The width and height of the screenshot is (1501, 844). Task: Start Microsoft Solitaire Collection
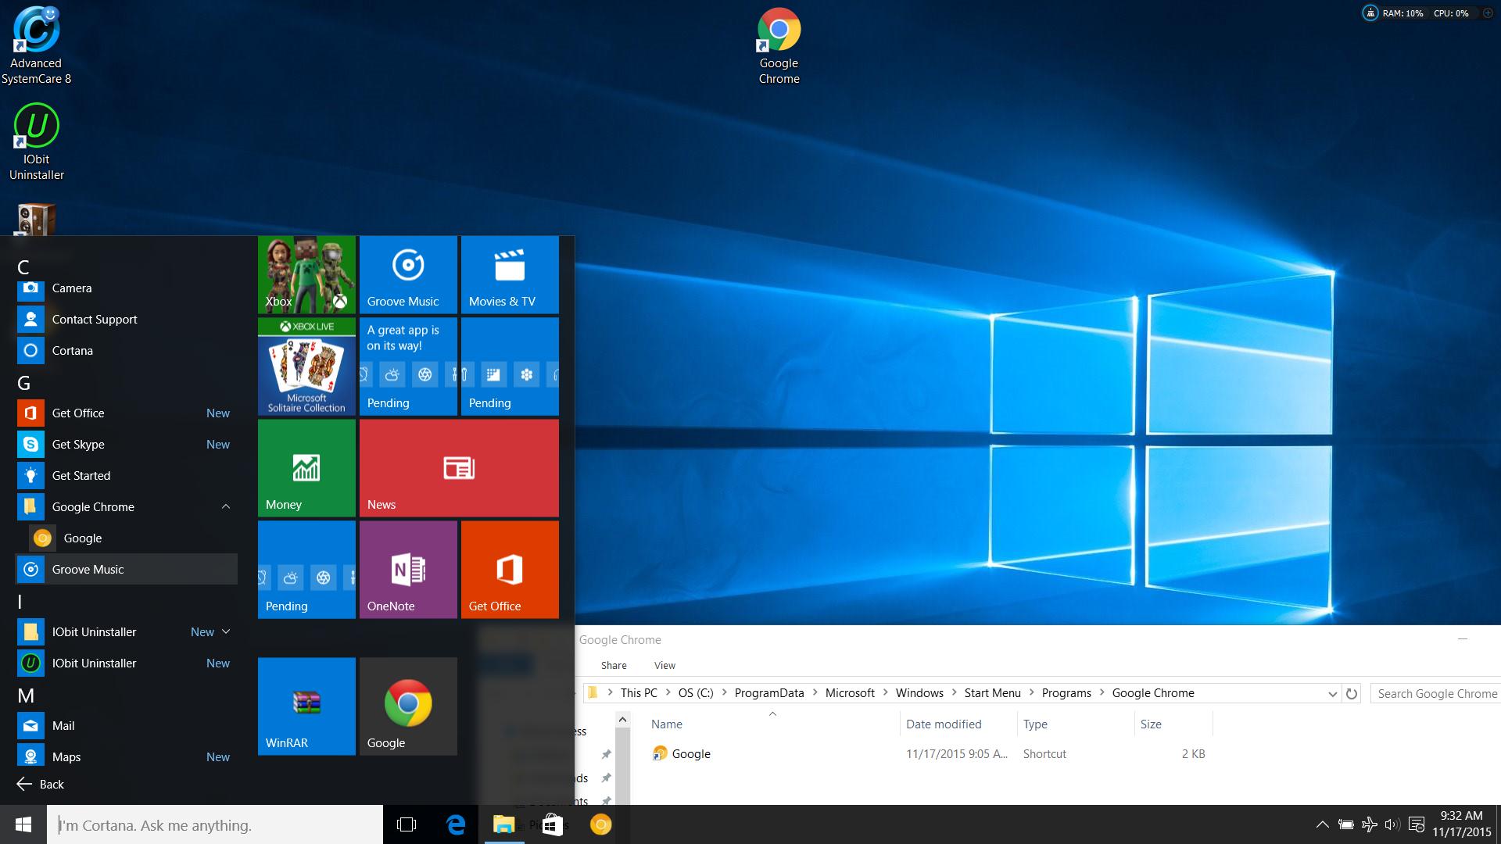point(306,366)
